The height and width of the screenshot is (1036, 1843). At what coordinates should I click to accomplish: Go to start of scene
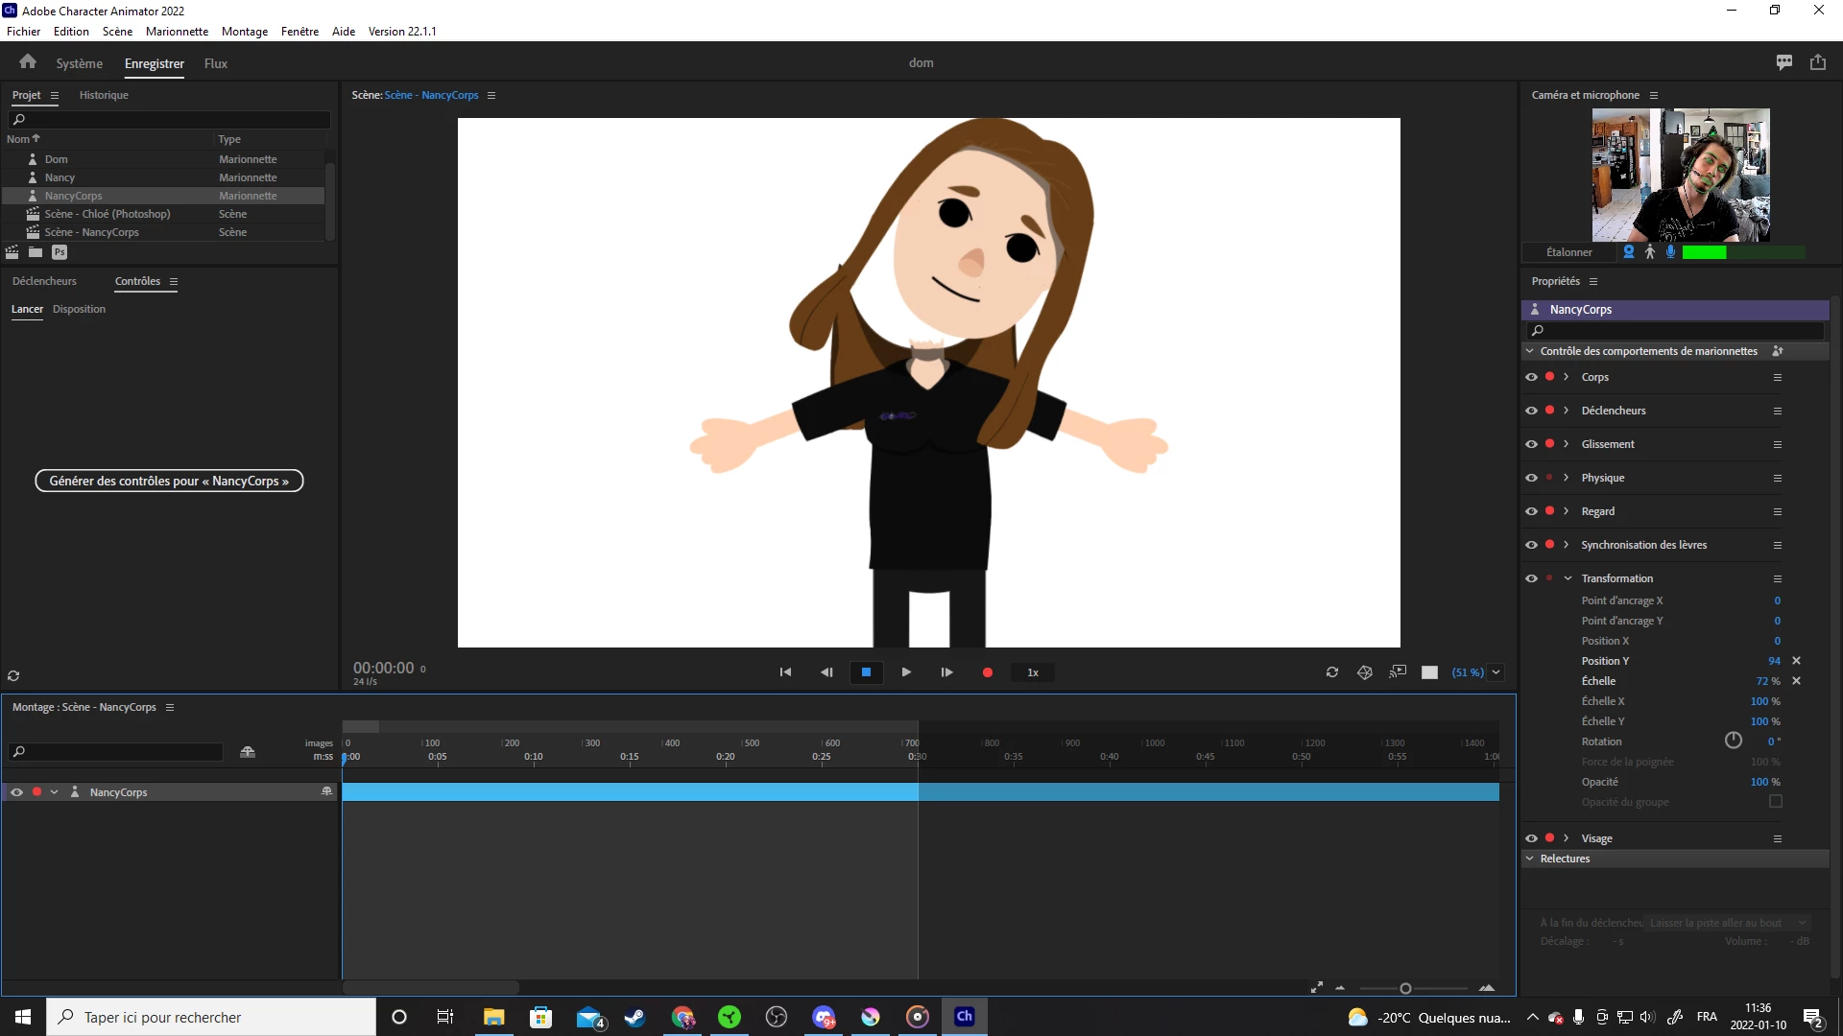coord(785,672)
